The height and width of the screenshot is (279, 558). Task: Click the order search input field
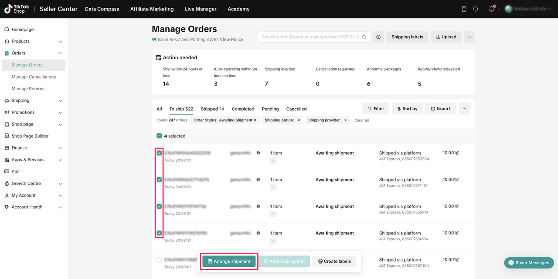point(310,37)
